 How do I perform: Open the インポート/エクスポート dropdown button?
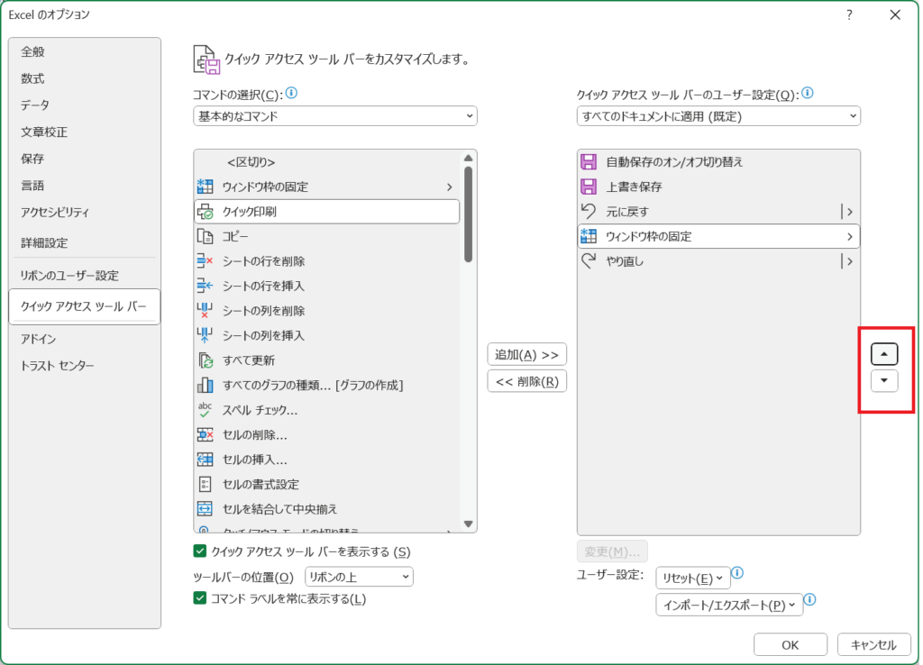[x=729, y=605]
